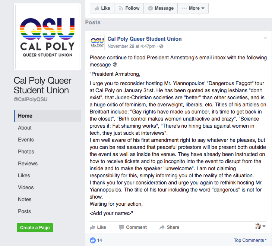Expand post options chevron at top right

pyautogui.click(x=265, y=38)
